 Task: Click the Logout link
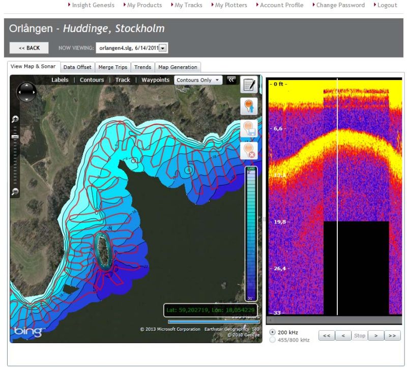[x=387, y=5]
